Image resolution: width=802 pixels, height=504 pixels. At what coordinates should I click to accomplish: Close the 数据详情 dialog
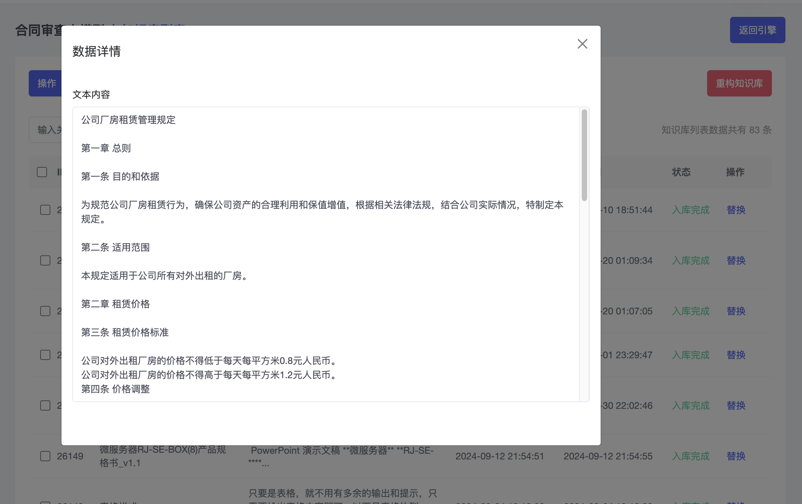582,44
